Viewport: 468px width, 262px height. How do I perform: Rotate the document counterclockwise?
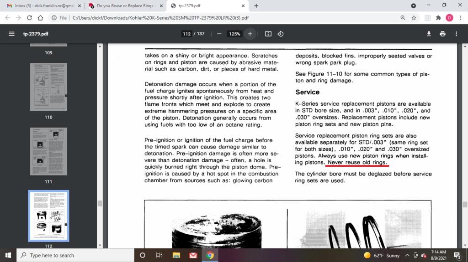(x=281, y=34)
